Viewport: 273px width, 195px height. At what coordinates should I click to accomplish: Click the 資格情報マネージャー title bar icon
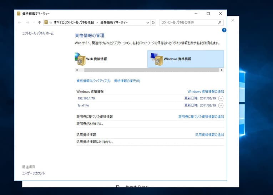click(19, 14)
